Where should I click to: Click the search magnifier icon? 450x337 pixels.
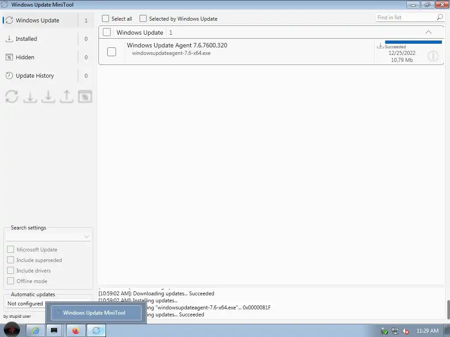(439, 18)
